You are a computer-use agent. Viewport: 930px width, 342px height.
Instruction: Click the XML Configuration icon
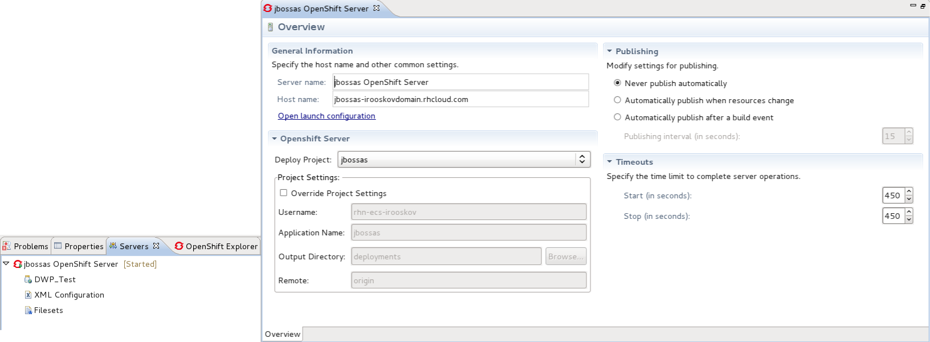[28, 295]
